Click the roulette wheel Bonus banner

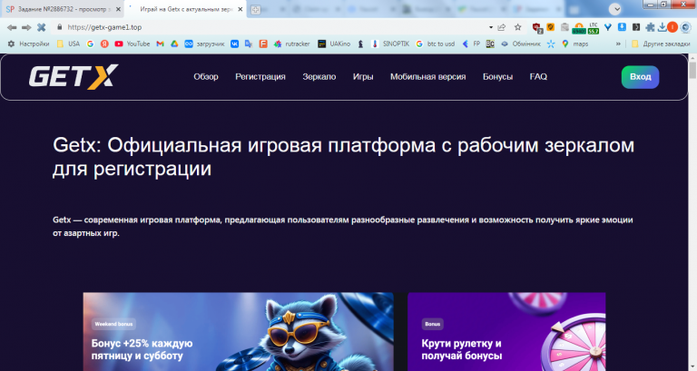click(506, 331)
